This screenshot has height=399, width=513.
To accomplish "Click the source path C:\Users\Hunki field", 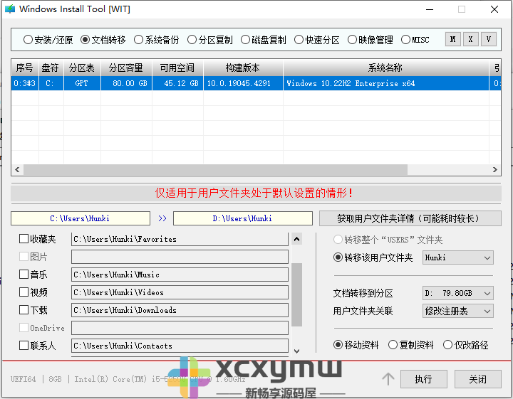I will (x=81, y=218).
